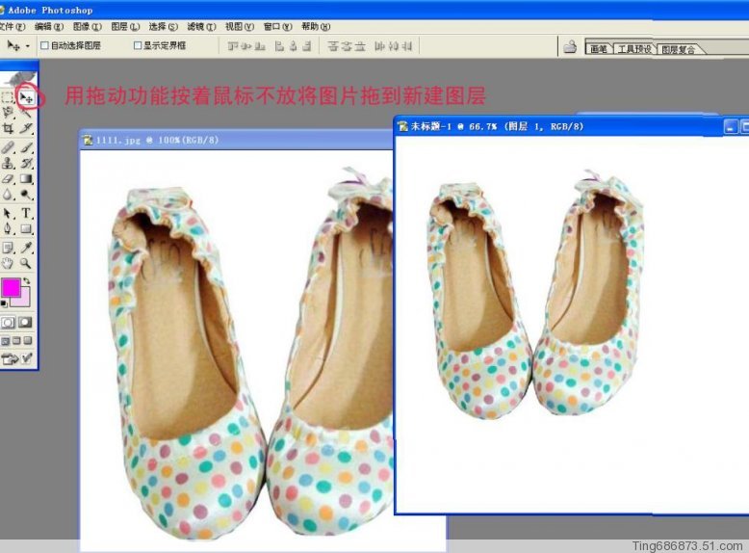Open the 选择 menu
This screenshot has width=749, height=553.
pyautogui.click(x=163, y=26)
